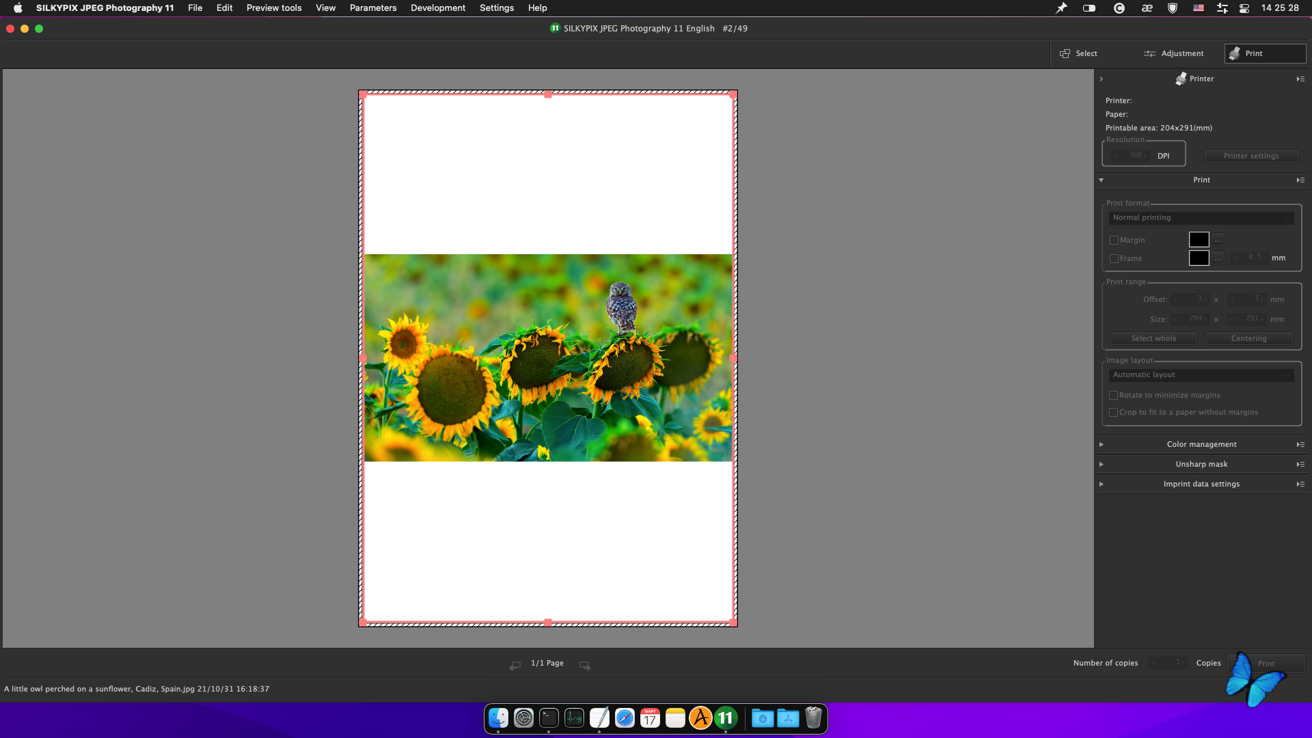Click the Margin color ellipsis button
Screen dimensions: 1312x738
[x=1218, y=240]
